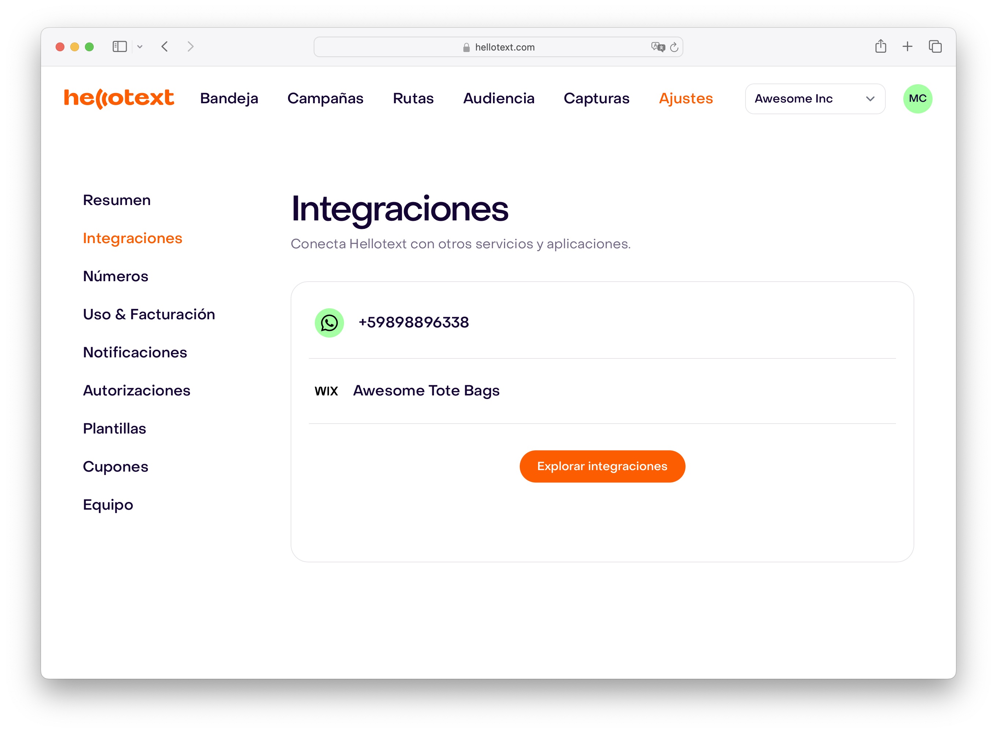
Task: Click the WhatsApp icon beside the phone number
Action: (x=329, y=323)
